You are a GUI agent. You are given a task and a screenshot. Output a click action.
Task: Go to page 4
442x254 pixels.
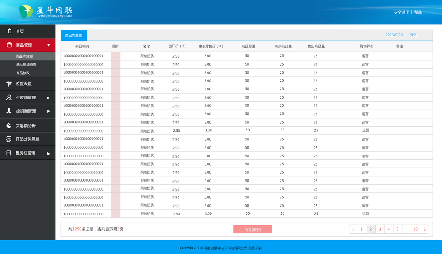389,229
